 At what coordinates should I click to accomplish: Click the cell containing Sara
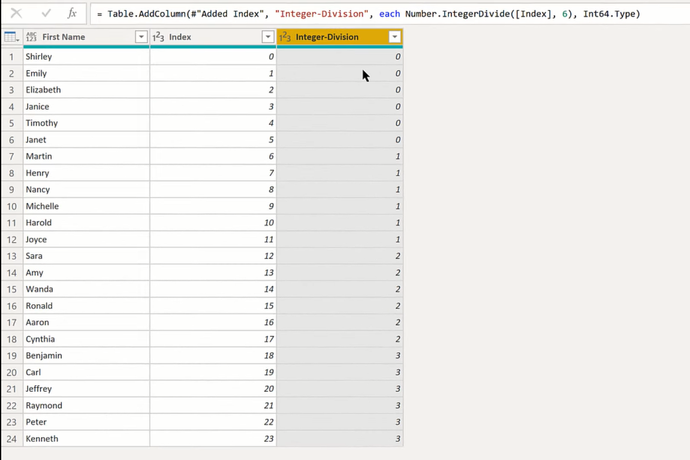coord(87,256)
